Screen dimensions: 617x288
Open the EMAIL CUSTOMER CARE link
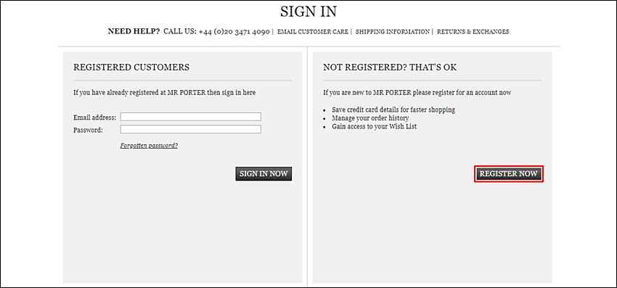coord(313,31)
